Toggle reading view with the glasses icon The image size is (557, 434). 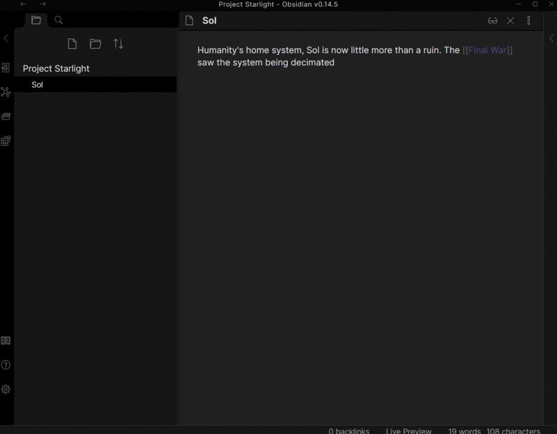pyautogui.click(x=492, y=21)
